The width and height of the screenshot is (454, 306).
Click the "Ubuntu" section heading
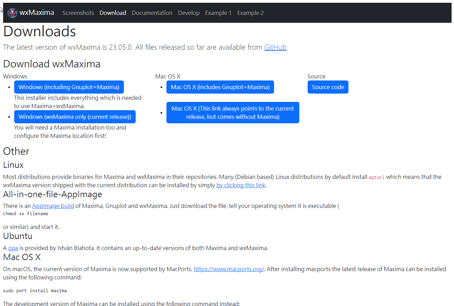pos(18,236)
